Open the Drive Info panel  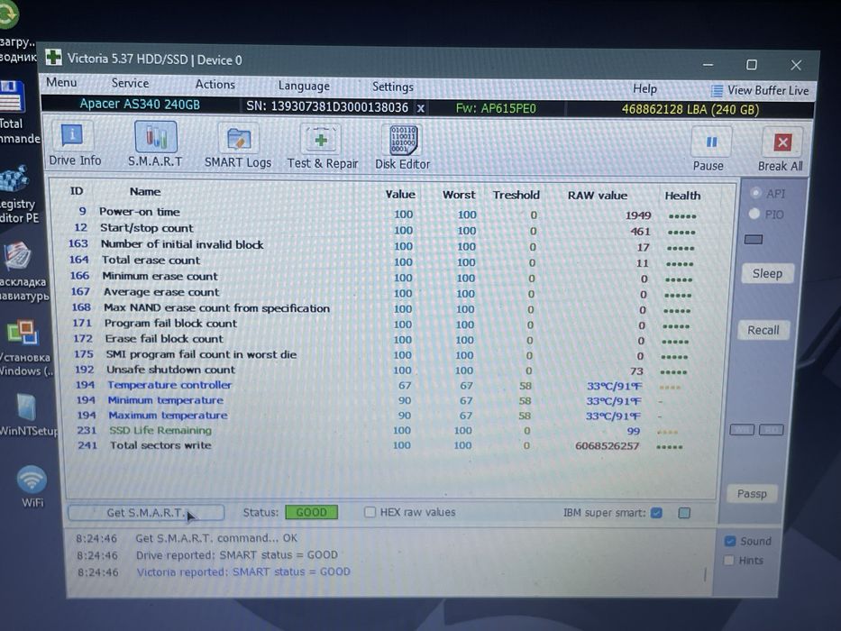tap(74, 144)
